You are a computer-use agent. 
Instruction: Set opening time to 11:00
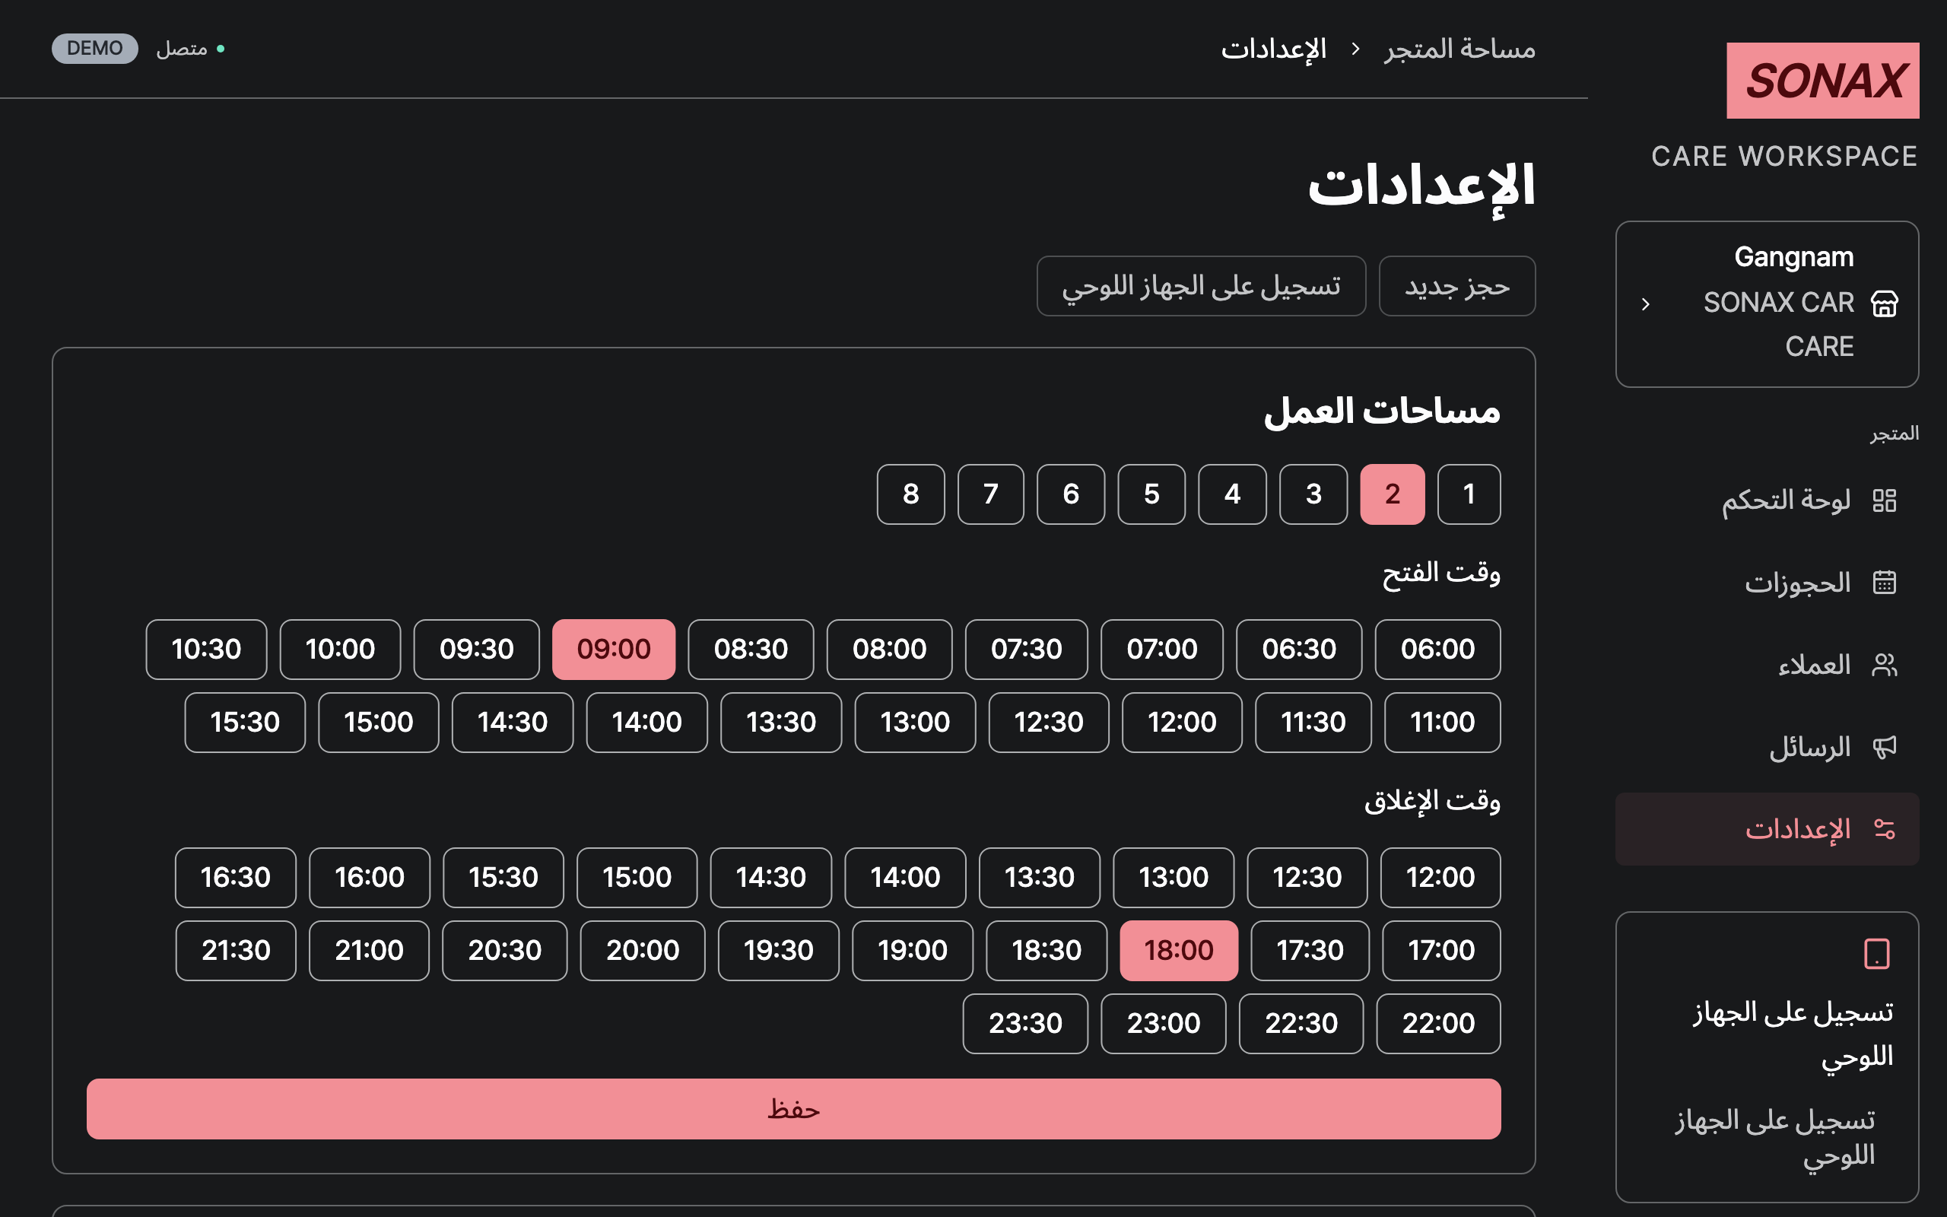[x=1442, y=723]
